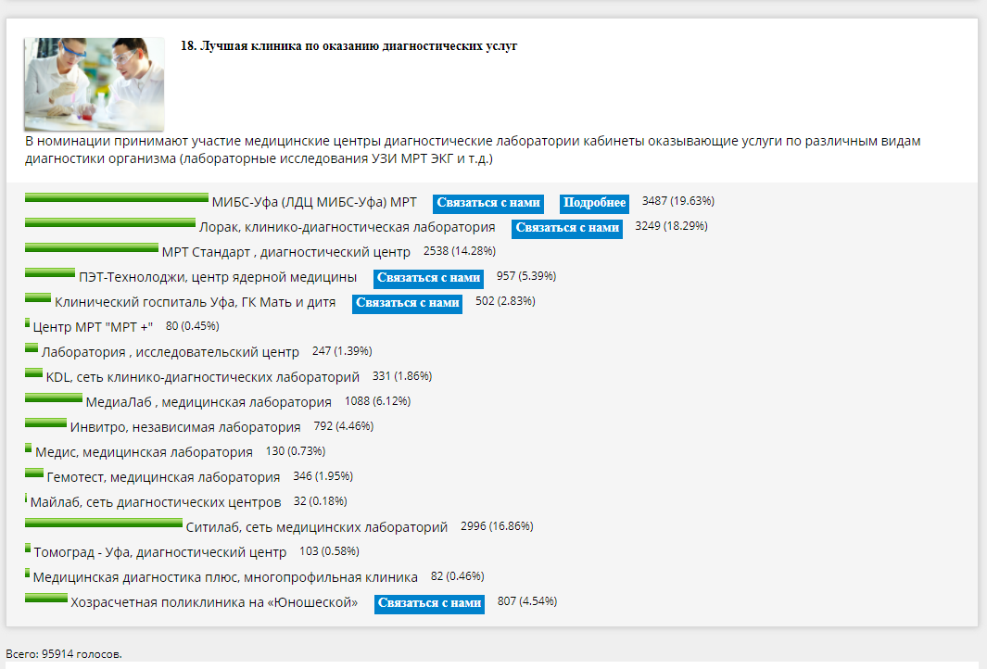Click 'Томоград - Уфа, диагностический центр' entry
Image resolution: width=987 pixels, height=669 pixels.
point(160,552)
